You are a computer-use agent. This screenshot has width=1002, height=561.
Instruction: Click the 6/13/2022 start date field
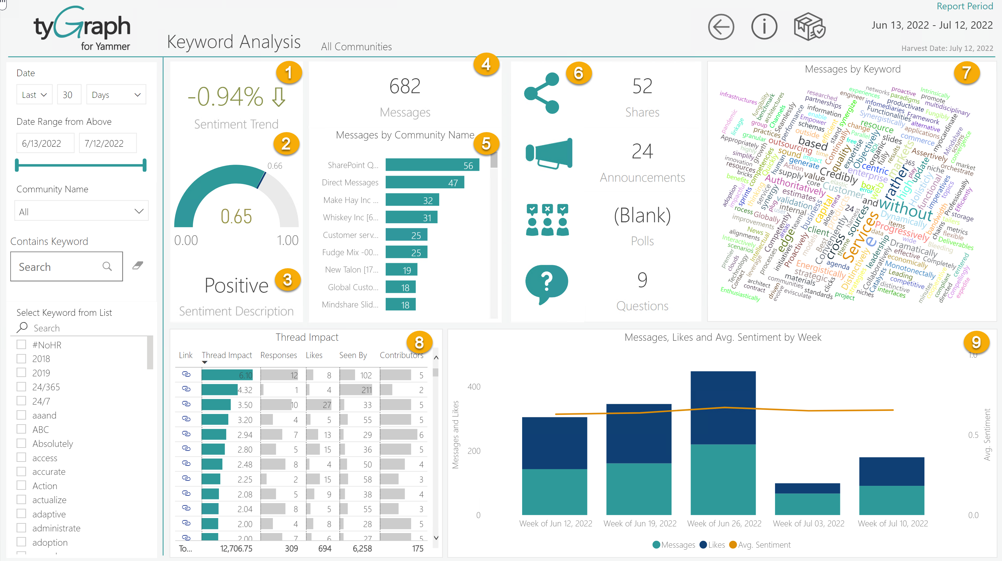click(x=45, y=143)
